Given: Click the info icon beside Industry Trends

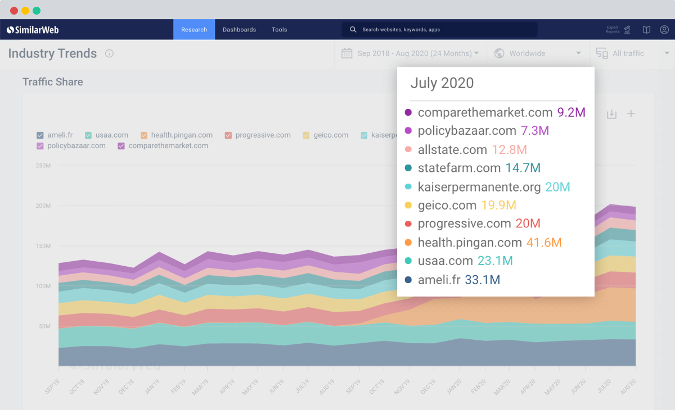Looking at the screenshot, I should click(x=109, y=53).
